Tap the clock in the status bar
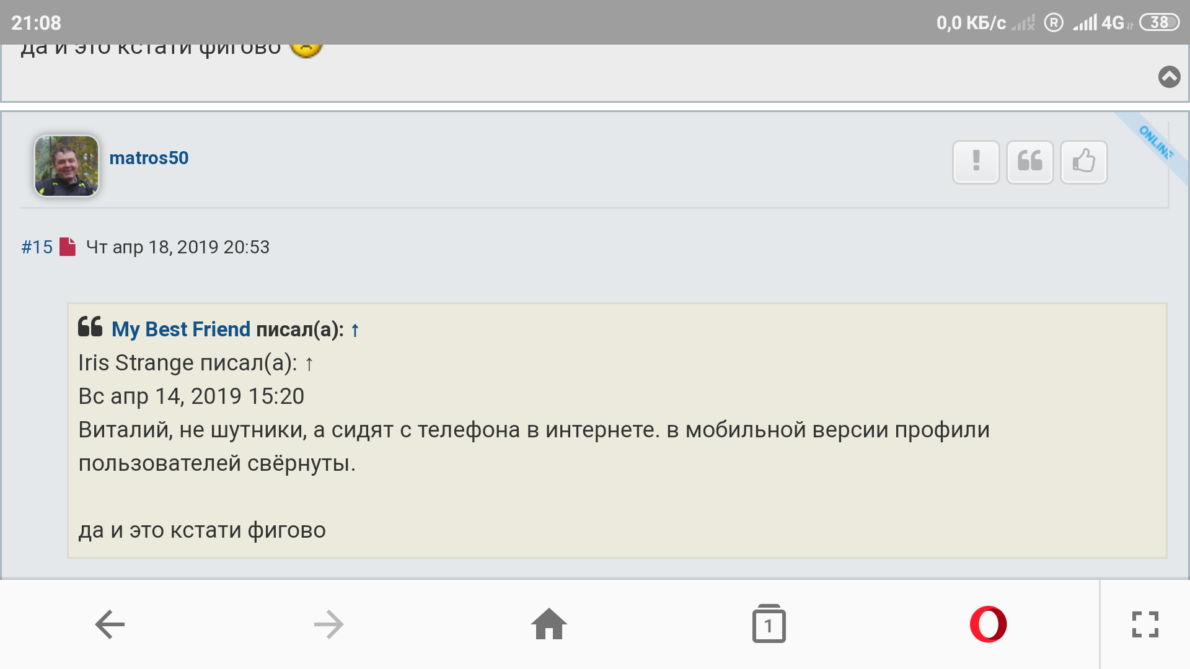This screenshot has width=1190, height=669. pos(36,23)
